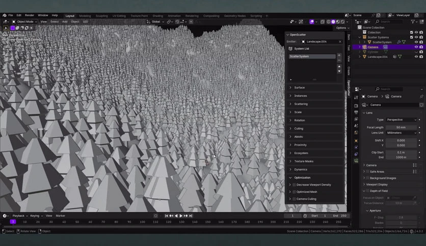The height and width of the screenshot is (246, 426).
Task: Click the Clip Start 0.1 m field
Action: pyautogui.click(x=401, y=152)
